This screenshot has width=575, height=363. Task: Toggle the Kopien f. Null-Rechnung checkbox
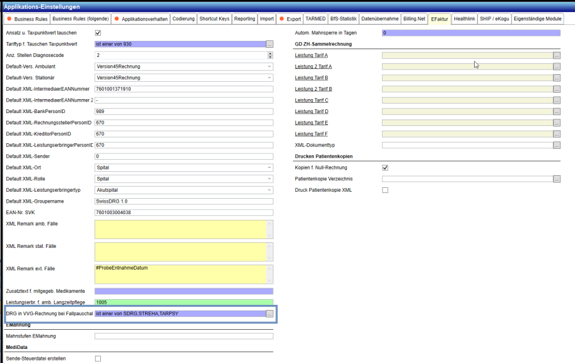tap(385, 167)
